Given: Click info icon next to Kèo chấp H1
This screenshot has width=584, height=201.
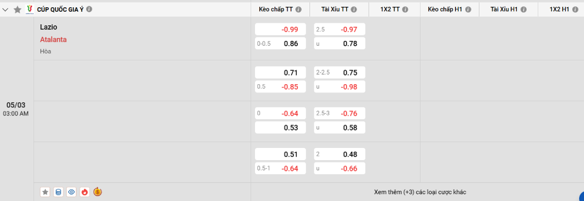Looking at the screenshot, I should [468, 9].
